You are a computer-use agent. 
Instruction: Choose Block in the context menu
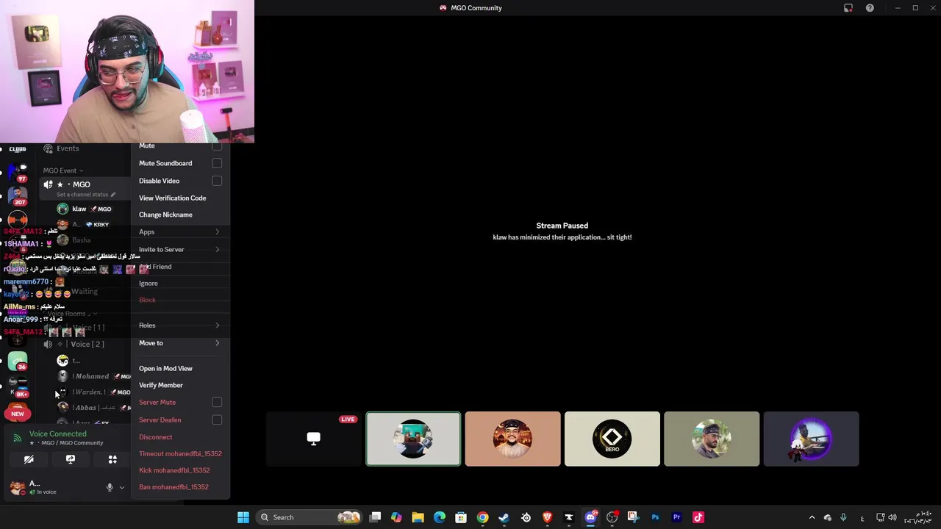(x=147, y=300)
